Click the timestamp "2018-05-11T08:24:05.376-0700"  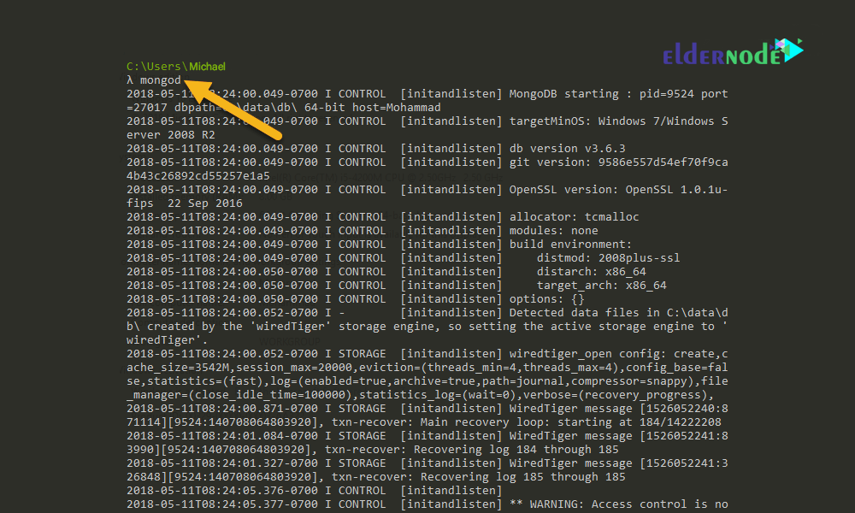click(x=222, y=491)
